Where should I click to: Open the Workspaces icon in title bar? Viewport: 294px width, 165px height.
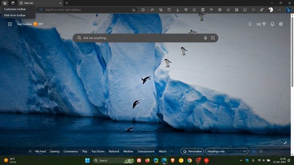pos(5,3)
